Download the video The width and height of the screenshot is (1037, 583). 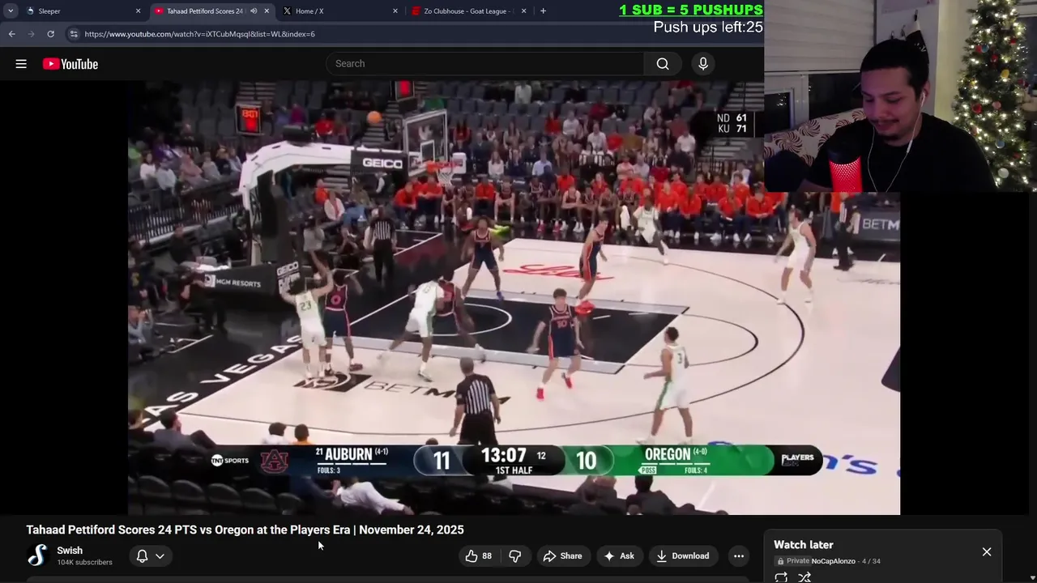[x=682, y=555]
